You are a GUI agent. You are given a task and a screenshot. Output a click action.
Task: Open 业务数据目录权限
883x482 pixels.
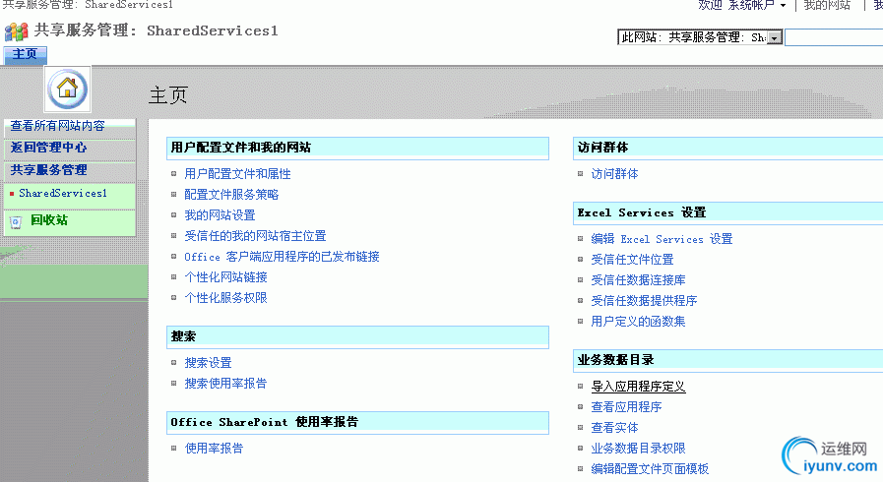click(638, 449)
